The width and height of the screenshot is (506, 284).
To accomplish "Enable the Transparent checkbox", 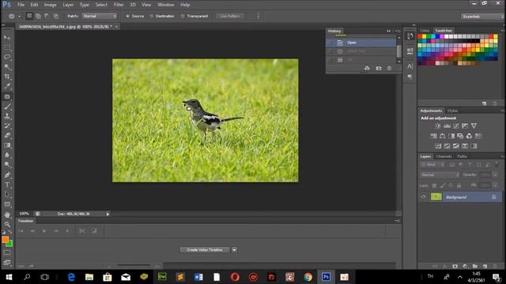I will point(183,16).
